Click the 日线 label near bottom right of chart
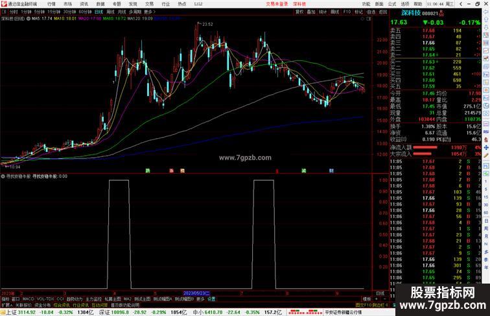 click(x=380, y=293)
